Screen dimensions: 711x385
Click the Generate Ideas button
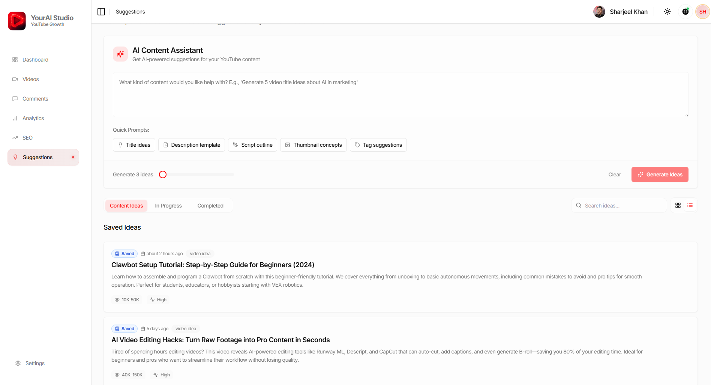pyautogui.click(x=660, y=174)
